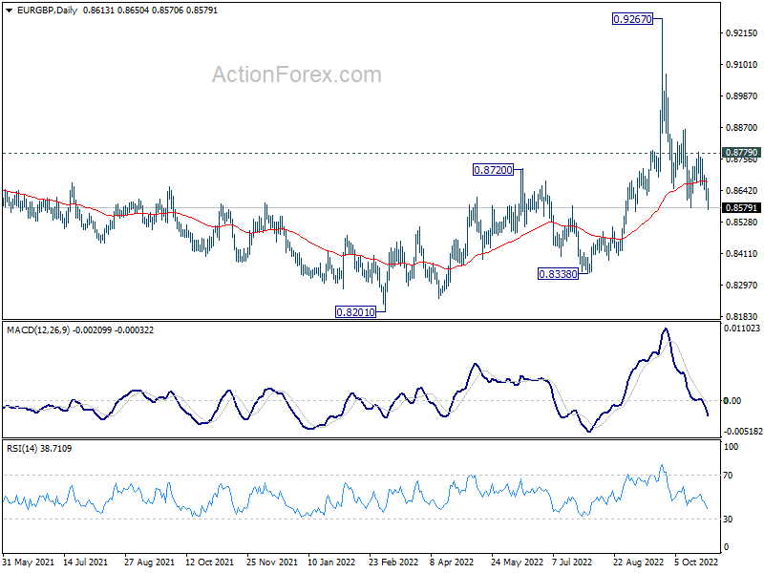
Task: Click the RSI scale value 0
Action: 726,547
